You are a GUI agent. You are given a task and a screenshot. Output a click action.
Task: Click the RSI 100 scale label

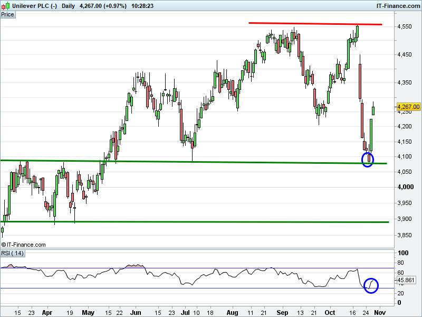click(x=403, y=253)
